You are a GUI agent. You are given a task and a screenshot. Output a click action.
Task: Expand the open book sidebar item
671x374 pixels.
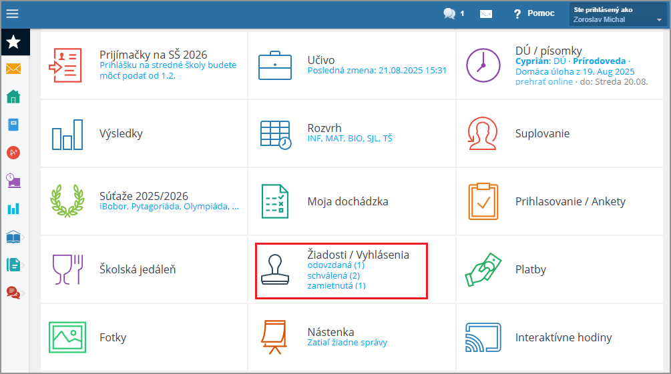(x=13, y=237)
